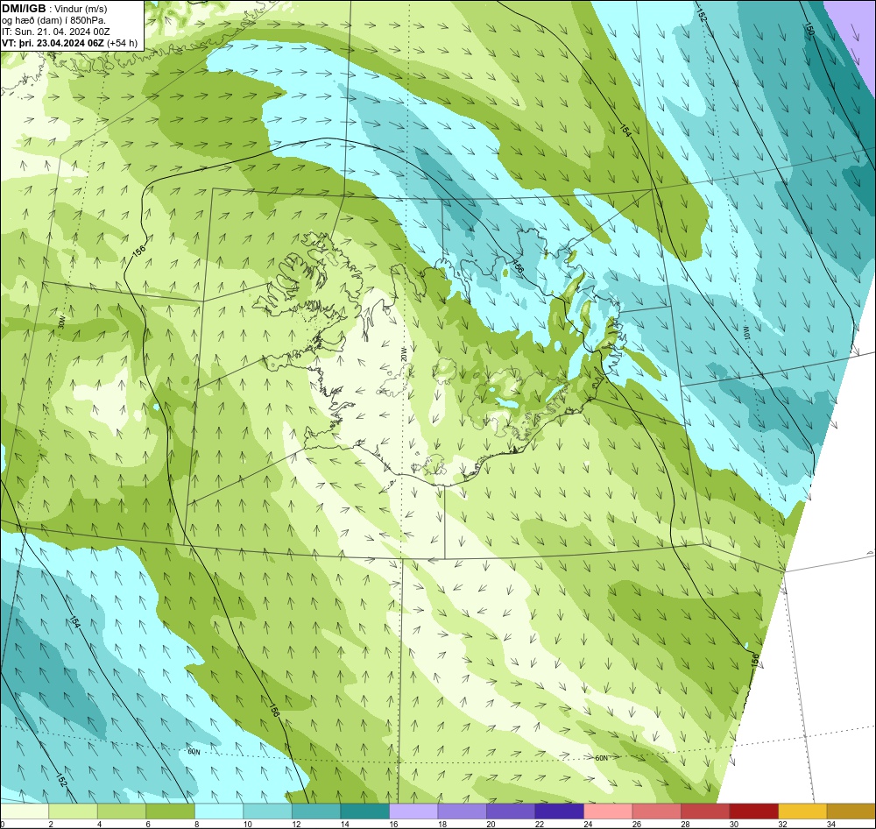The image size is (876, 829).
Task: Pick the ochre above-34 m/s legend swatch
Action: coord(851,811)
